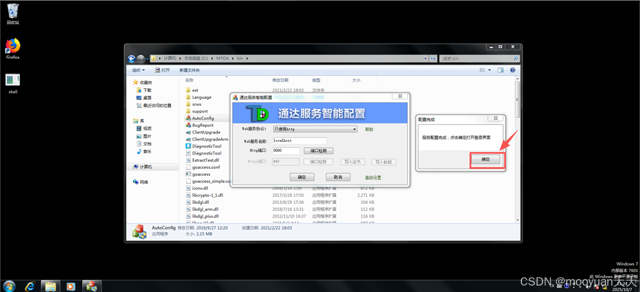Open the 高级设置 link
The width and height of the screenshot is (640, 292).
[x=373, y=177]
